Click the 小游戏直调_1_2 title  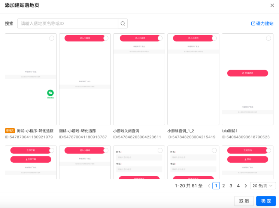[x=181, y=131]
